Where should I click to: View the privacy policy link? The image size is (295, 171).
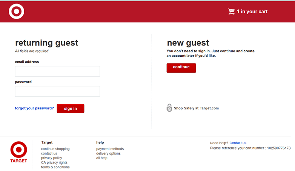[52, 158]
